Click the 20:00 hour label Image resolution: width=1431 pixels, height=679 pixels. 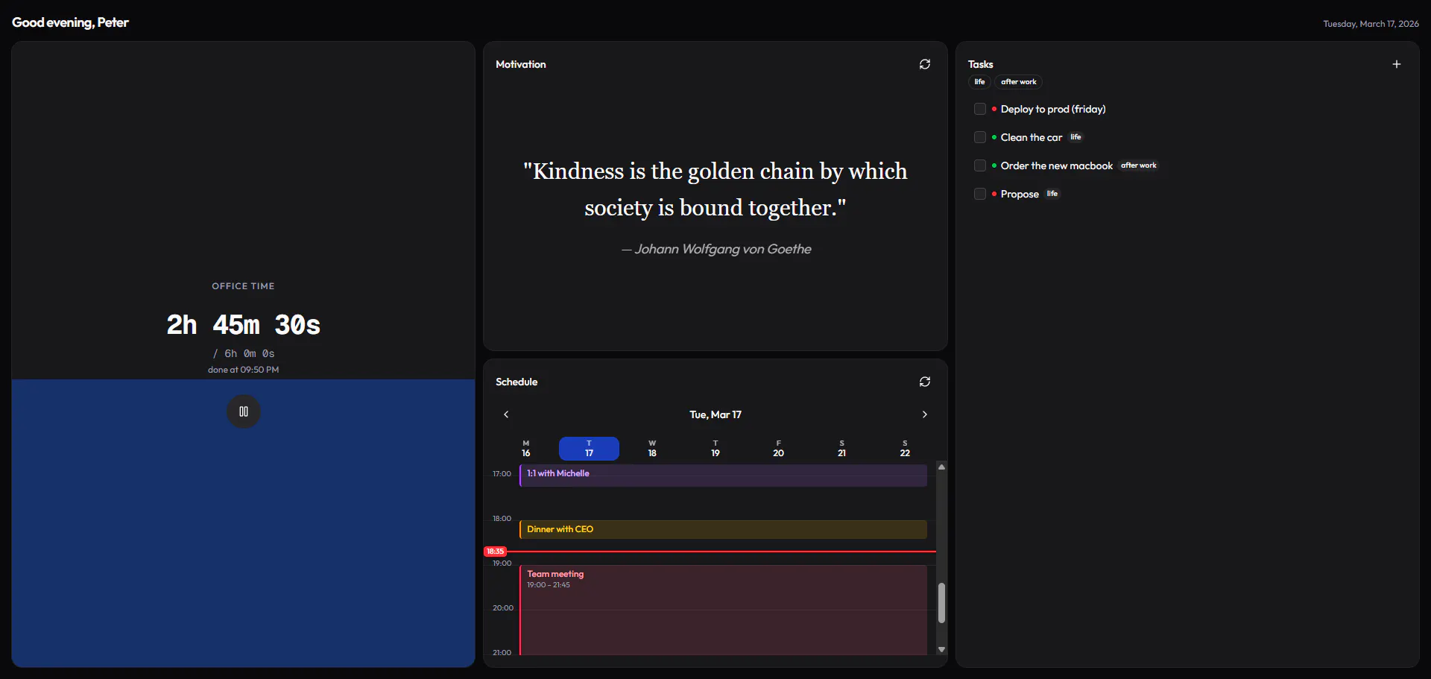point(503,608)
